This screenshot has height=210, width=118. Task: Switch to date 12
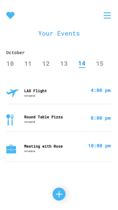[x=46, y=64]
